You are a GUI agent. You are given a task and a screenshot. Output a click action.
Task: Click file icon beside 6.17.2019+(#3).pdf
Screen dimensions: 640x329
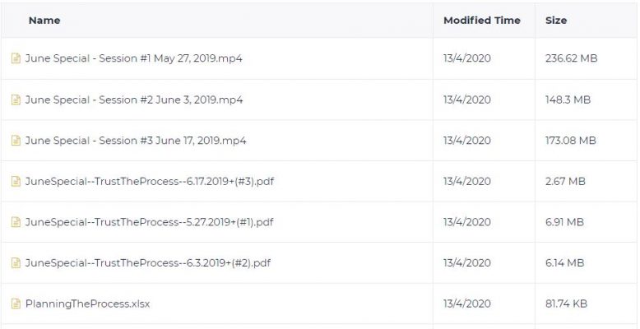16,181
